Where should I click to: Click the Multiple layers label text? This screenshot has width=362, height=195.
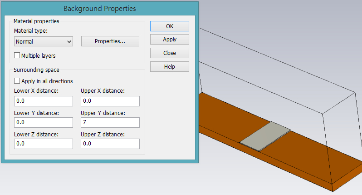pos(38,56)
